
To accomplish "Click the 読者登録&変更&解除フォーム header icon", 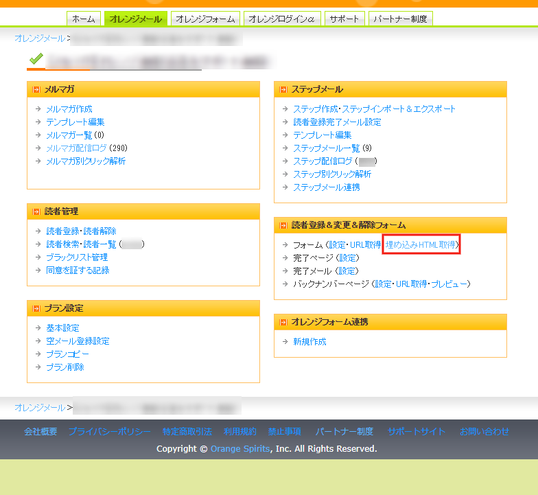I will (x=283, y=225).
